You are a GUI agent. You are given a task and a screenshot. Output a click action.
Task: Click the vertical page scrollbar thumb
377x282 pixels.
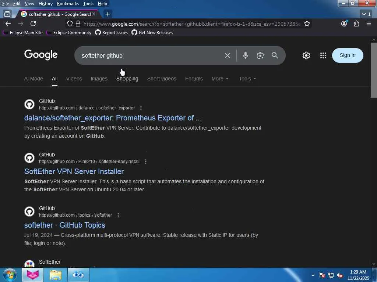(x=374, y=70)
